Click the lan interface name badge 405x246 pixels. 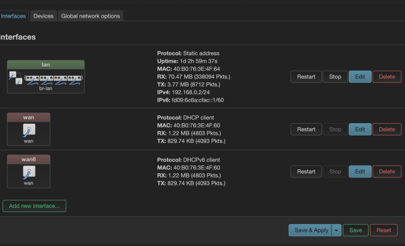46,65
